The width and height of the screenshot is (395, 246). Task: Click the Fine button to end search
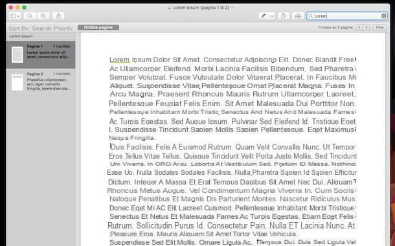(x=379, y=27)
